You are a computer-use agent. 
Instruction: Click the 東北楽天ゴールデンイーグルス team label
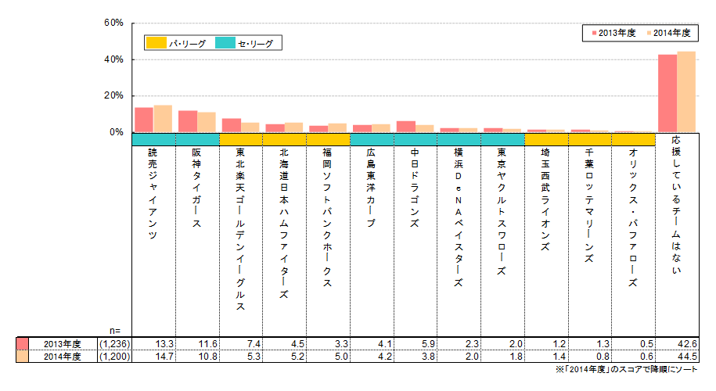(x=240, y=229)
